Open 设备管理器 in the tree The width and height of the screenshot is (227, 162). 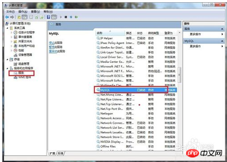(23, 55)
